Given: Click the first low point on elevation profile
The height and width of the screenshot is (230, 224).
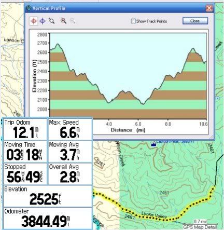Looking at the screenshot, I should point(108,103).
